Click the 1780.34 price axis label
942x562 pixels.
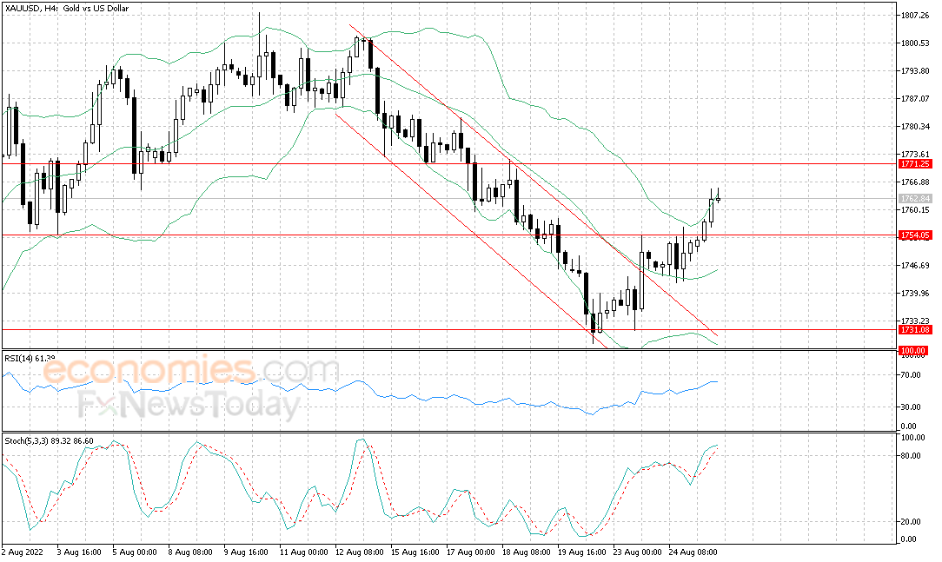point(916,127)
